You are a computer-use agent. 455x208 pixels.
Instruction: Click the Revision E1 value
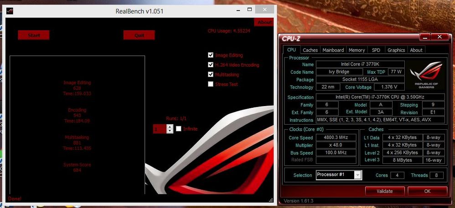tap(433, 112)
